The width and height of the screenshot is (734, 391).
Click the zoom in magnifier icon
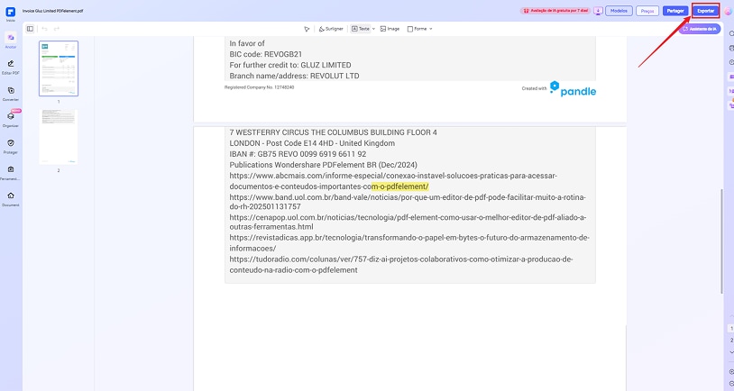point(731,371)
